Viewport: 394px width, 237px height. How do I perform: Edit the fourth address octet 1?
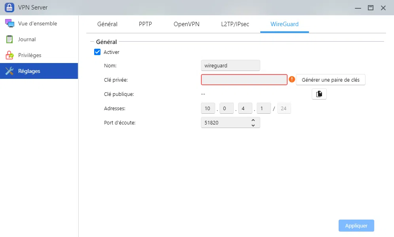coord(264,108)
